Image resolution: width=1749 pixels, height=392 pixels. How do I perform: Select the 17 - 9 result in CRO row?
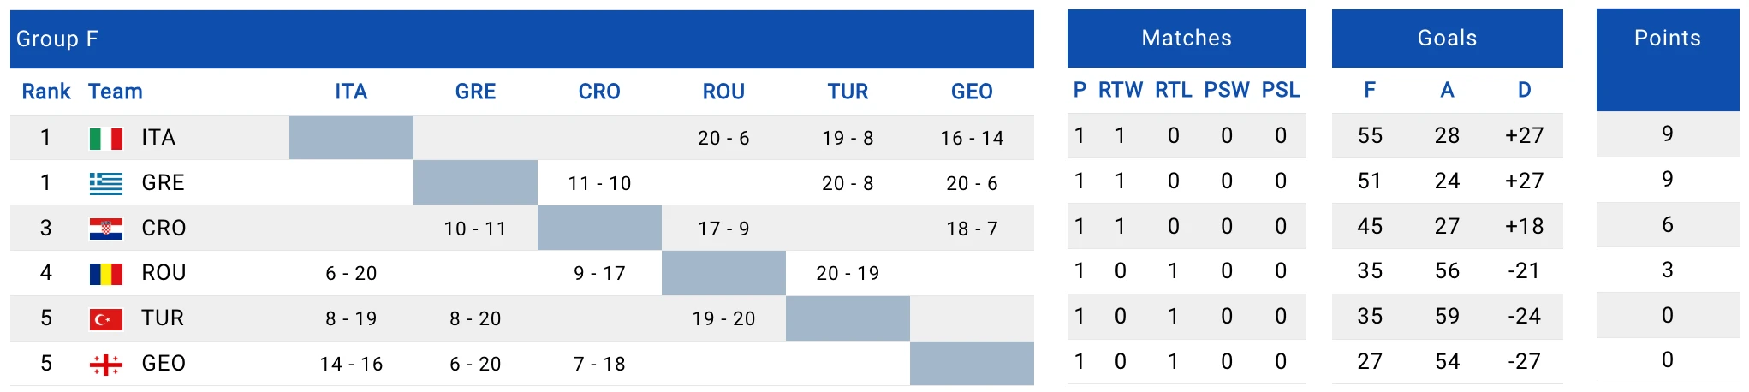coord(723,229)
